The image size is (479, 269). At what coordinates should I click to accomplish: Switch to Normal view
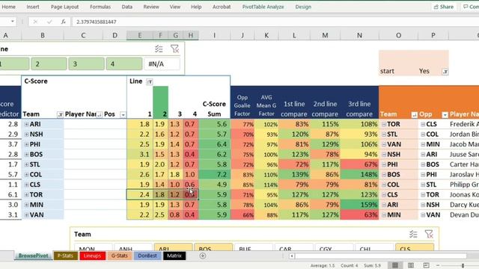pyautogui.click(x=395, y=265)
